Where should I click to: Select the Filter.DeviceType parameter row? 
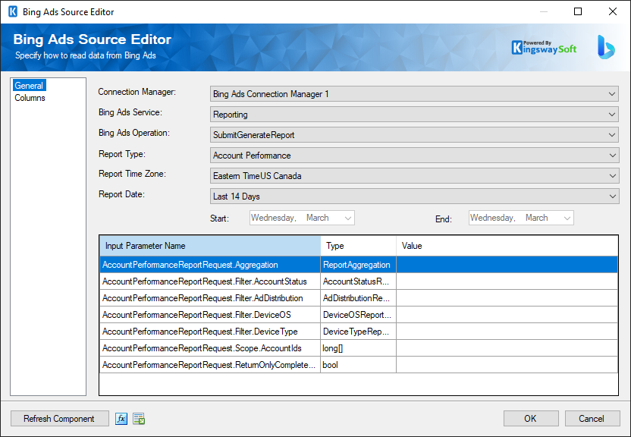pyautogui.click(x=359, y=332)
